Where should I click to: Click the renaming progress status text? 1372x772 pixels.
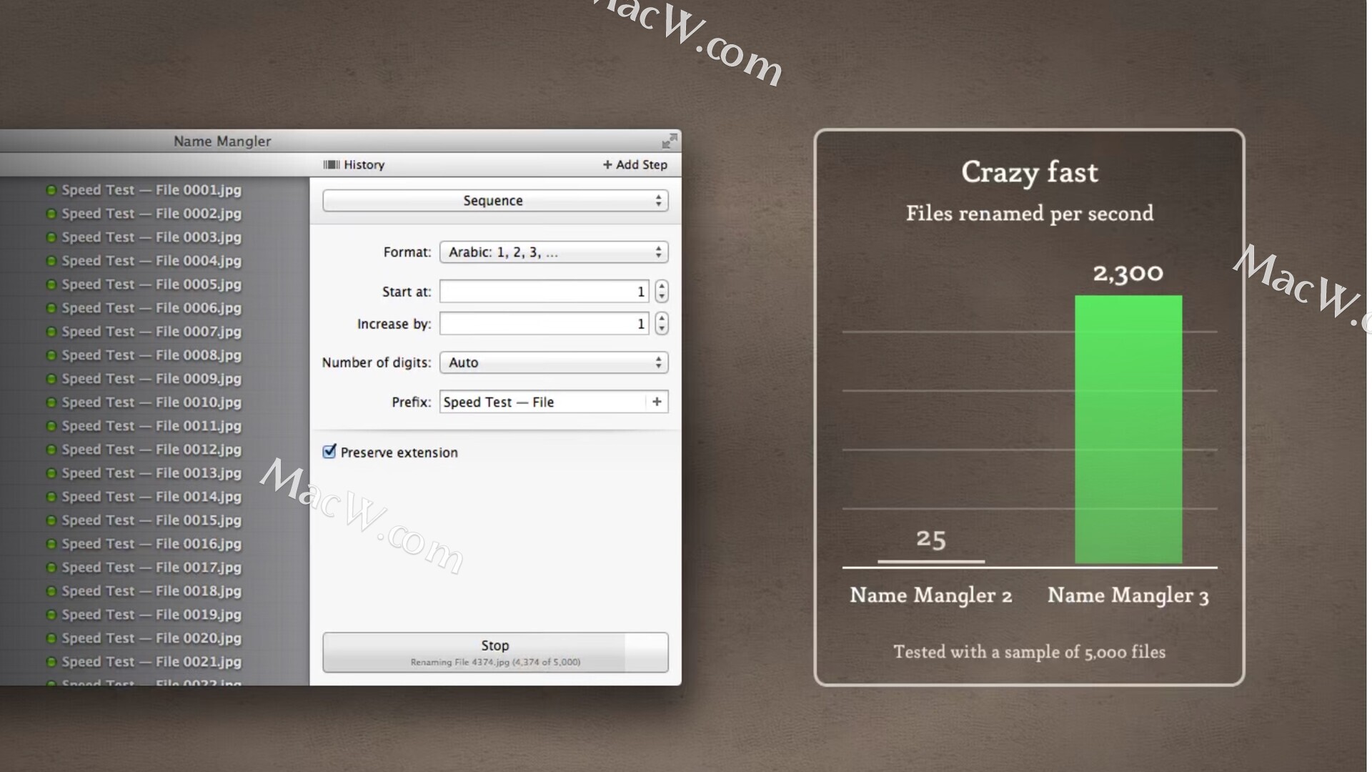[x=495, y=662]
